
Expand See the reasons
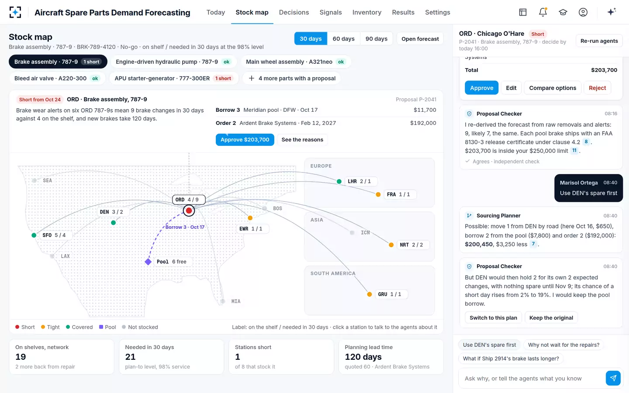302,140
